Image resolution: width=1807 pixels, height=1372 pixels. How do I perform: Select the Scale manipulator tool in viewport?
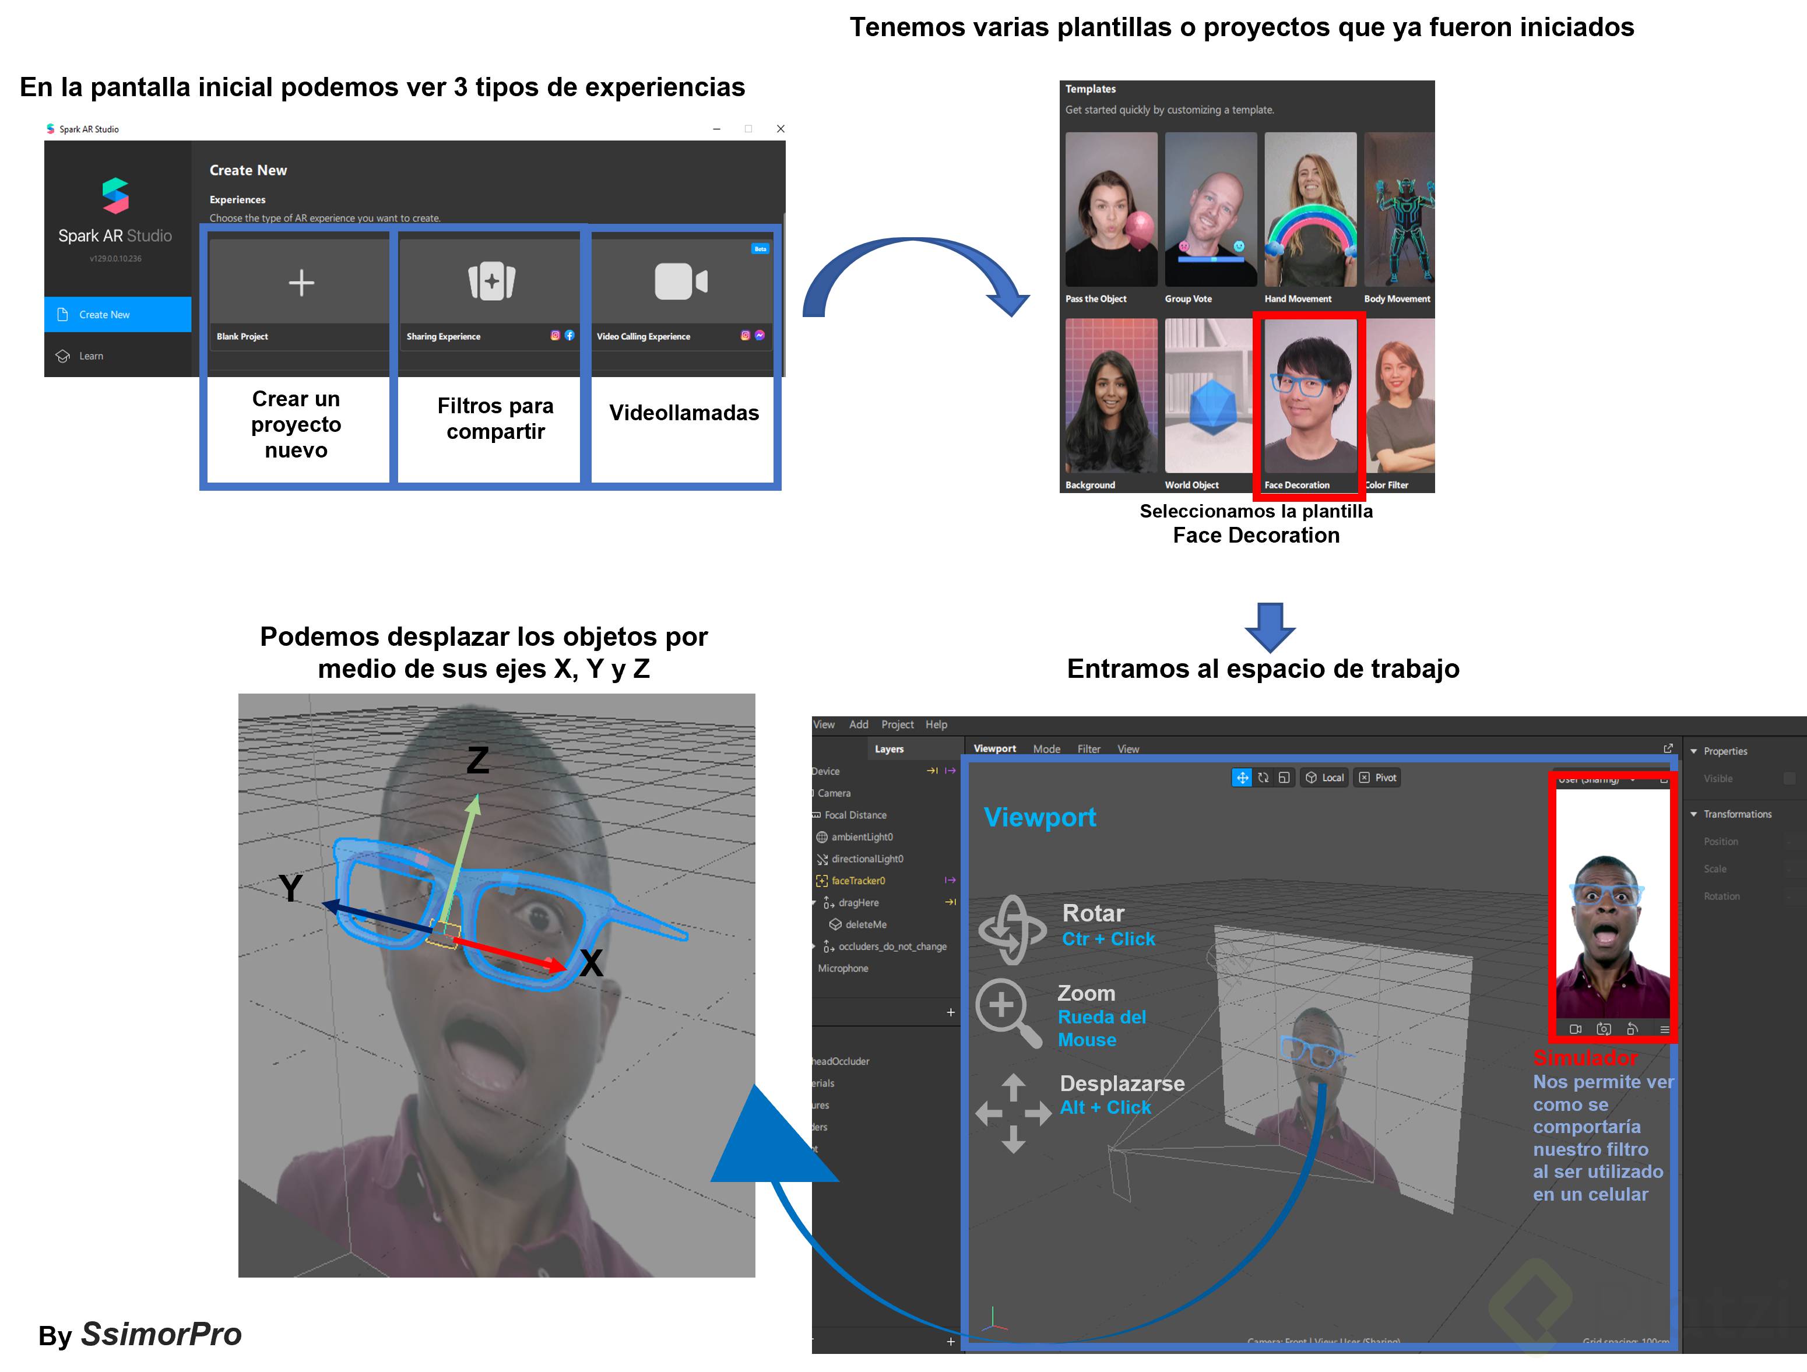coord(1284,778)
